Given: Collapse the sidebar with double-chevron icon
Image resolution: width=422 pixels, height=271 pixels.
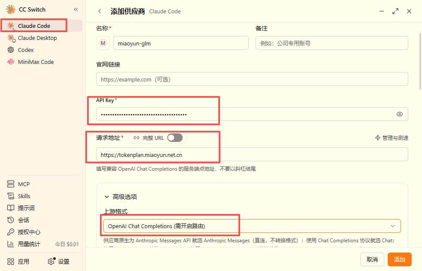Looking at the screenshot, I should tap(76, 9).
